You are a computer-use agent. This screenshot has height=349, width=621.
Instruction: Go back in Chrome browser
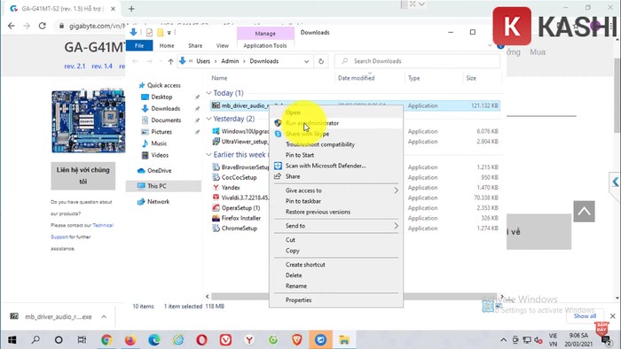[x=11, y=26]
